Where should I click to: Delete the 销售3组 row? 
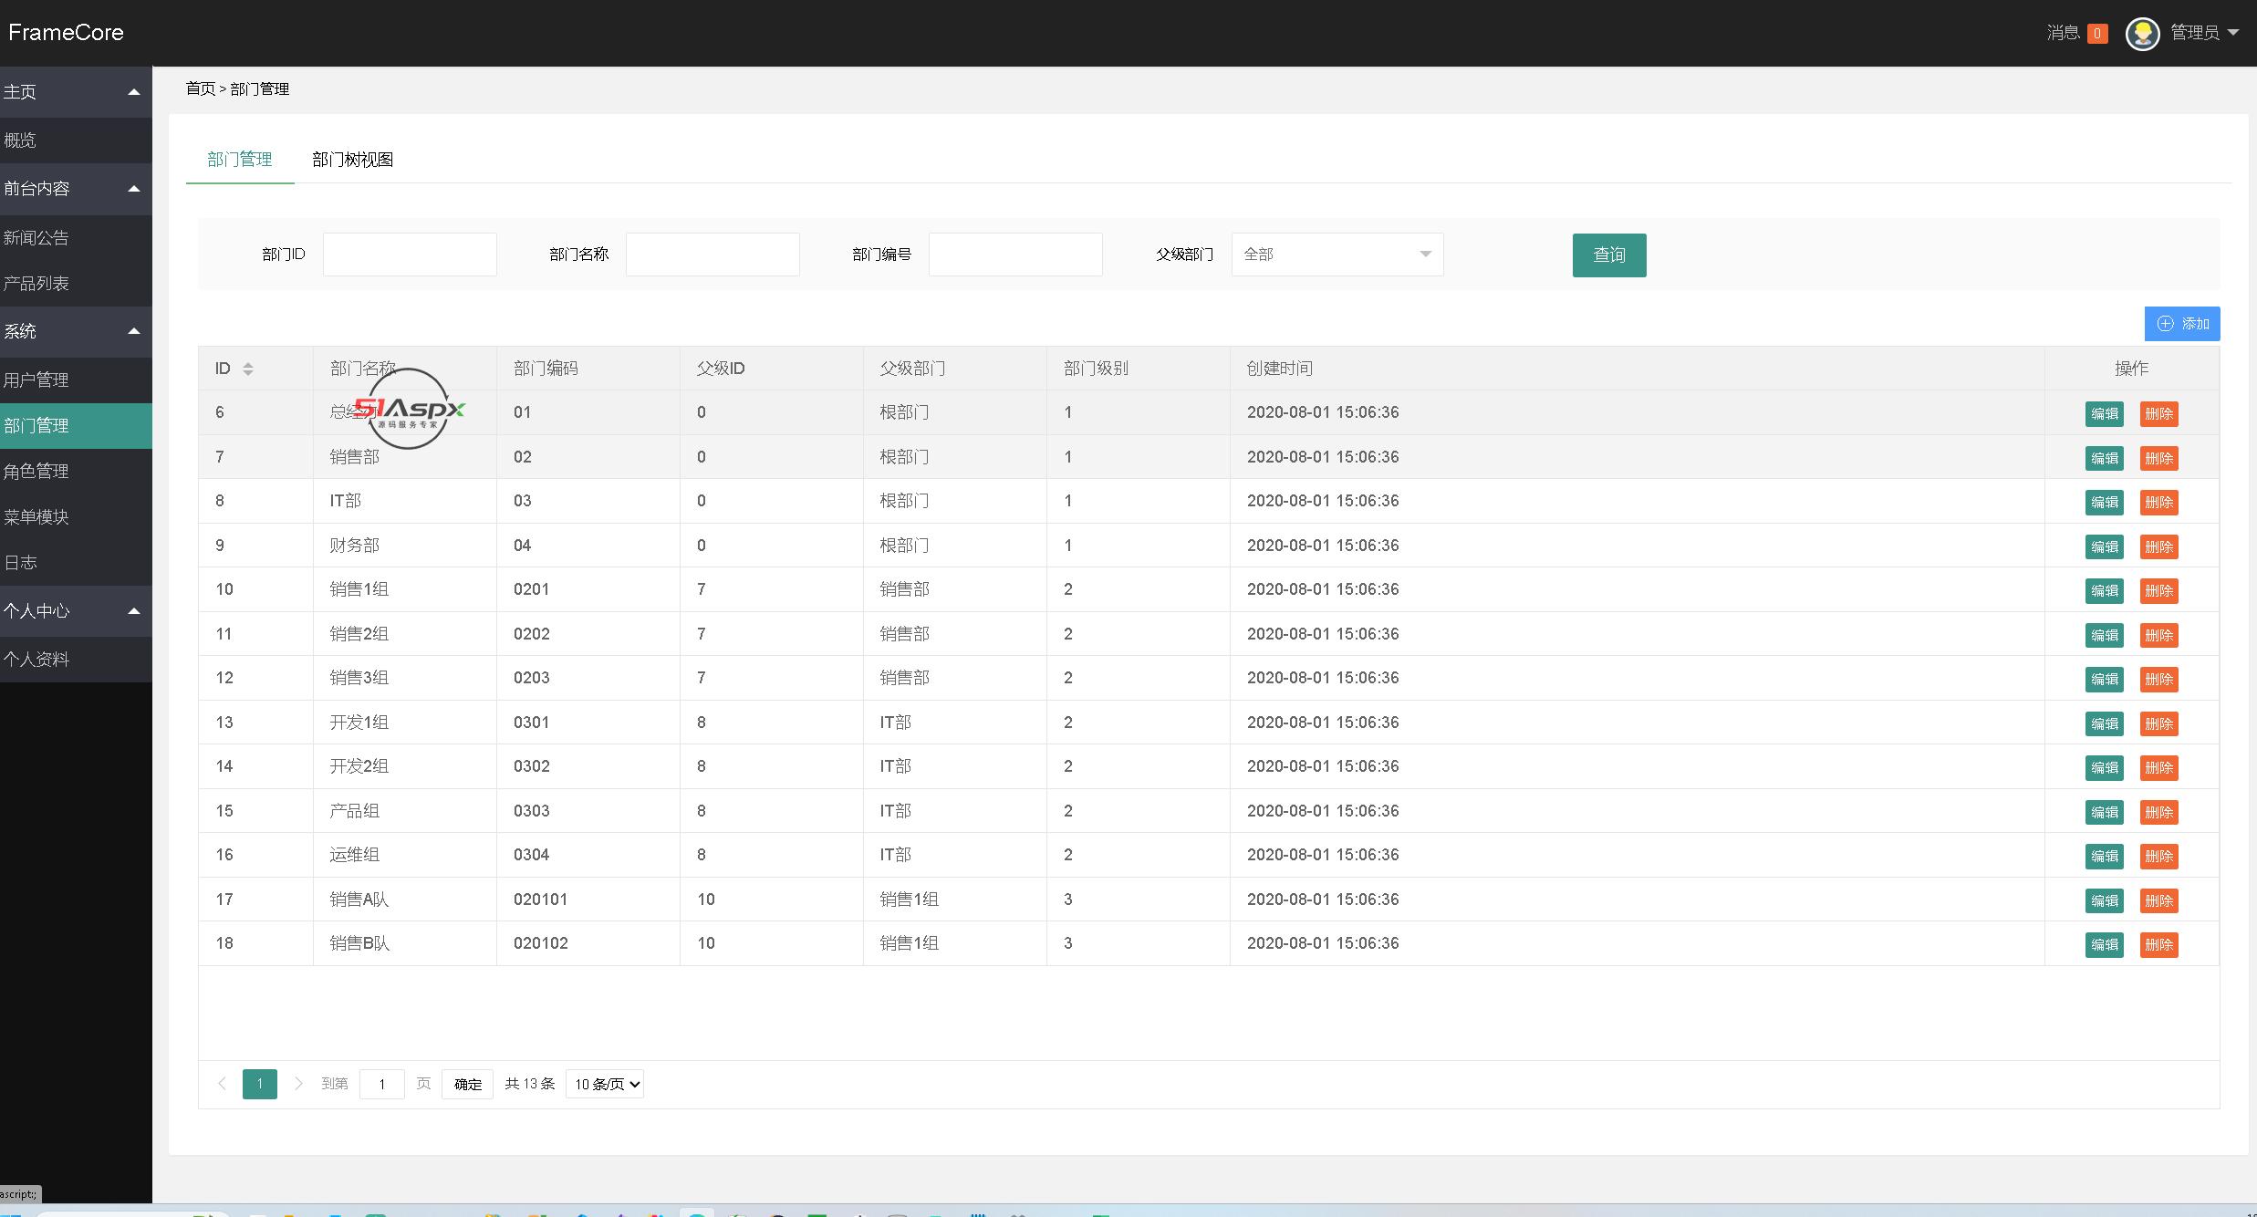2159,680
